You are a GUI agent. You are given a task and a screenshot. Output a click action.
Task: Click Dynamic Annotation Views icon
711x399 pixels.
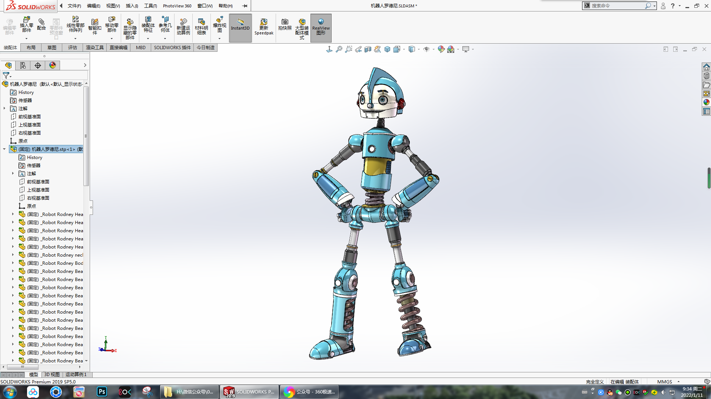tap(378, 49)
